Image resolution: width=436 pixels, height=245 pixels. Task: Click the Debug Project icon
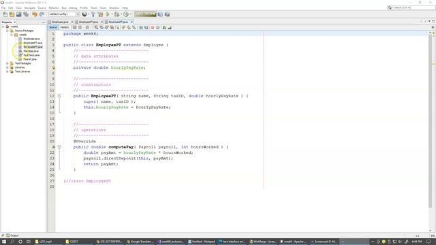tap(116, 14)
